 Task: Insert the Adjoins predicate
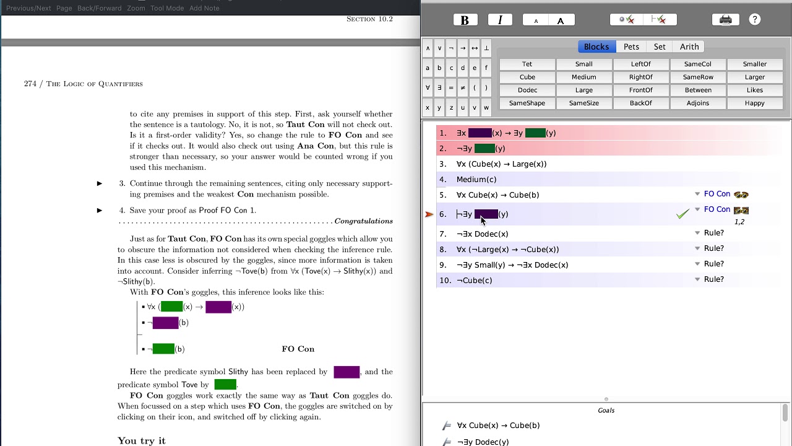tap(698, 103)
